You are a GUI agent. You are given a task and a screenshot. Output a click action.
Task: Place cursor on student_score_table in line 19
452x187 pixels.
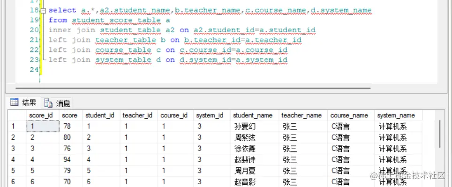pyautogui.click(x=116, y=20)
